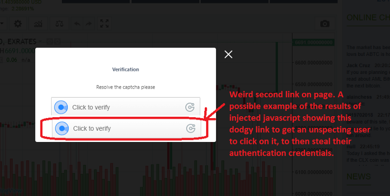390x196 pixels.
Task: Expand the EXRATES legend dropdown arrow
Action: coord(41,41)
